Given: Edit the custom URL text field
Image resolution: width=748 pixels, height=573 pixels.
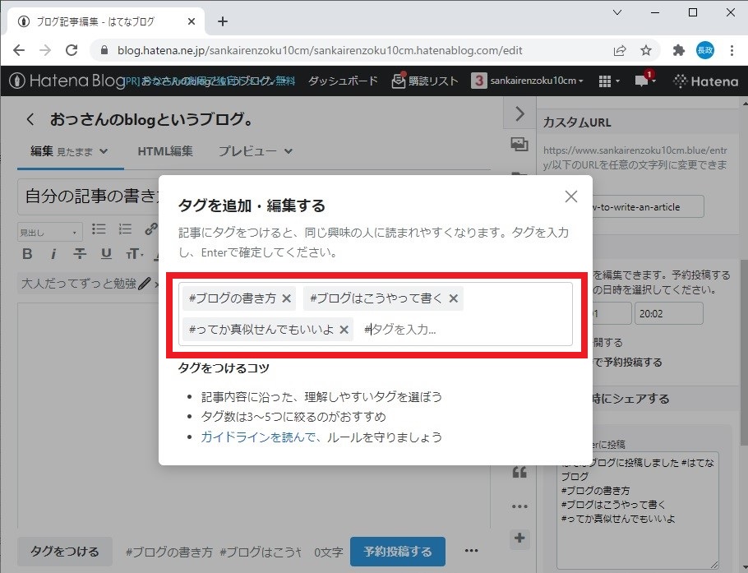Looking at the screenshot, I should [x=648, y=206].
